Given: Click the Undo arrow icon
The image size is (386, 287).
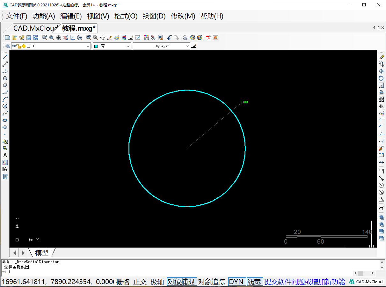Looking at the screenshot, I should pos(169,38).
